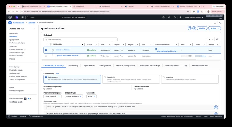Screen dimensions: 232x127
Task: Open the console settings gear in the top bar
Action: [180, 18]
